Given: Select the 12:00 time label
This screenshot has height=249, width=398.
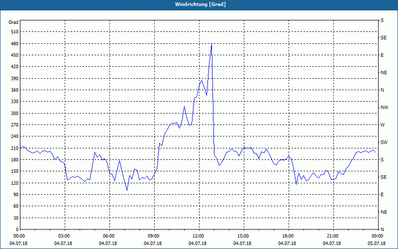Looking at the screenshot, I should pyautogui.click(x=199, y=236).
